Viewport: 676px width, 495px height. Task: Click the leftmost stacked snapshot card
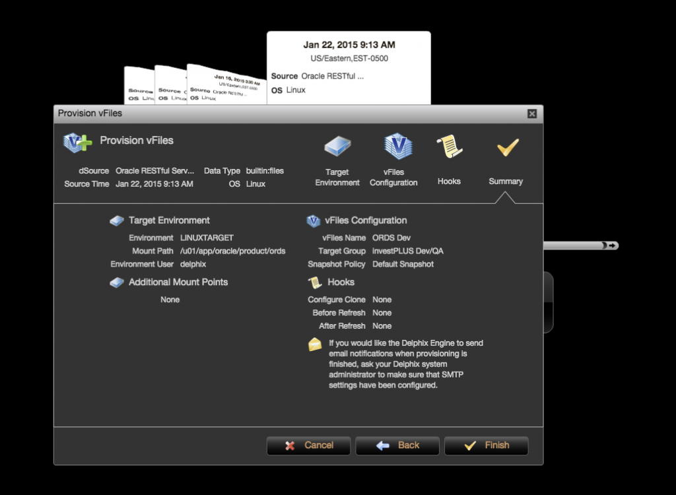139,86
